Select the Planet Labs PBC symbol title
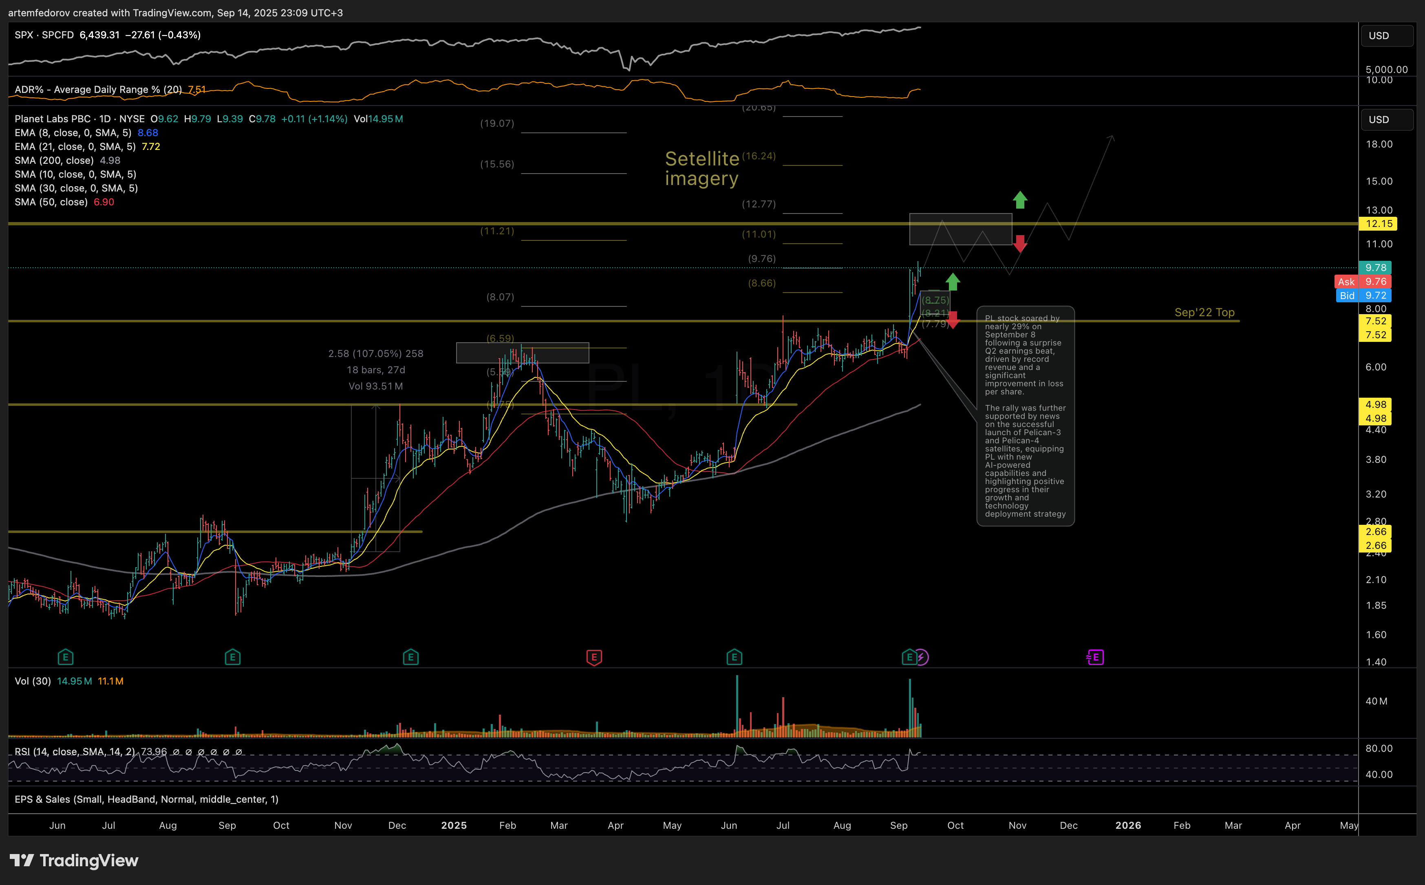 (x=79, y=119)
